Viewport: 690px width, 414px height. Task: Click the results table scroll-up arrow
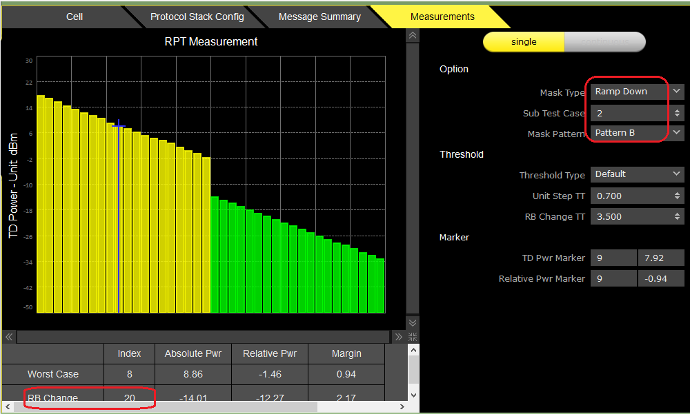click(413, 350)
